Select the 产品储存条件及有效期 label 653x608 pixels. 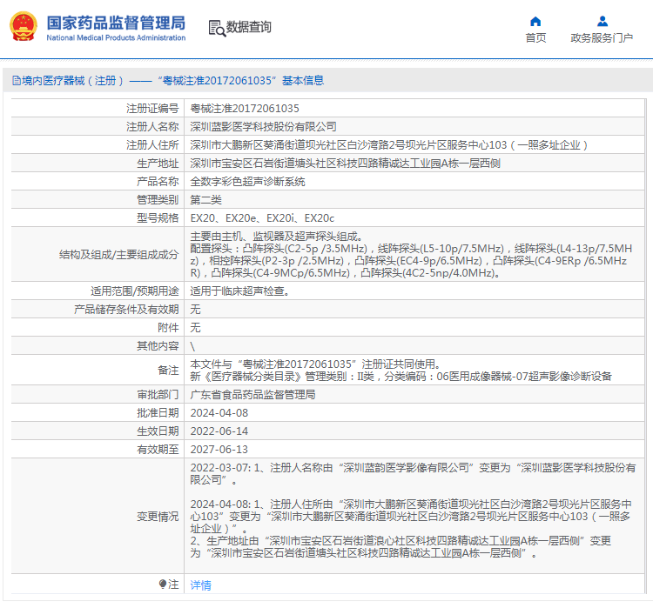(x=126, y=309)
